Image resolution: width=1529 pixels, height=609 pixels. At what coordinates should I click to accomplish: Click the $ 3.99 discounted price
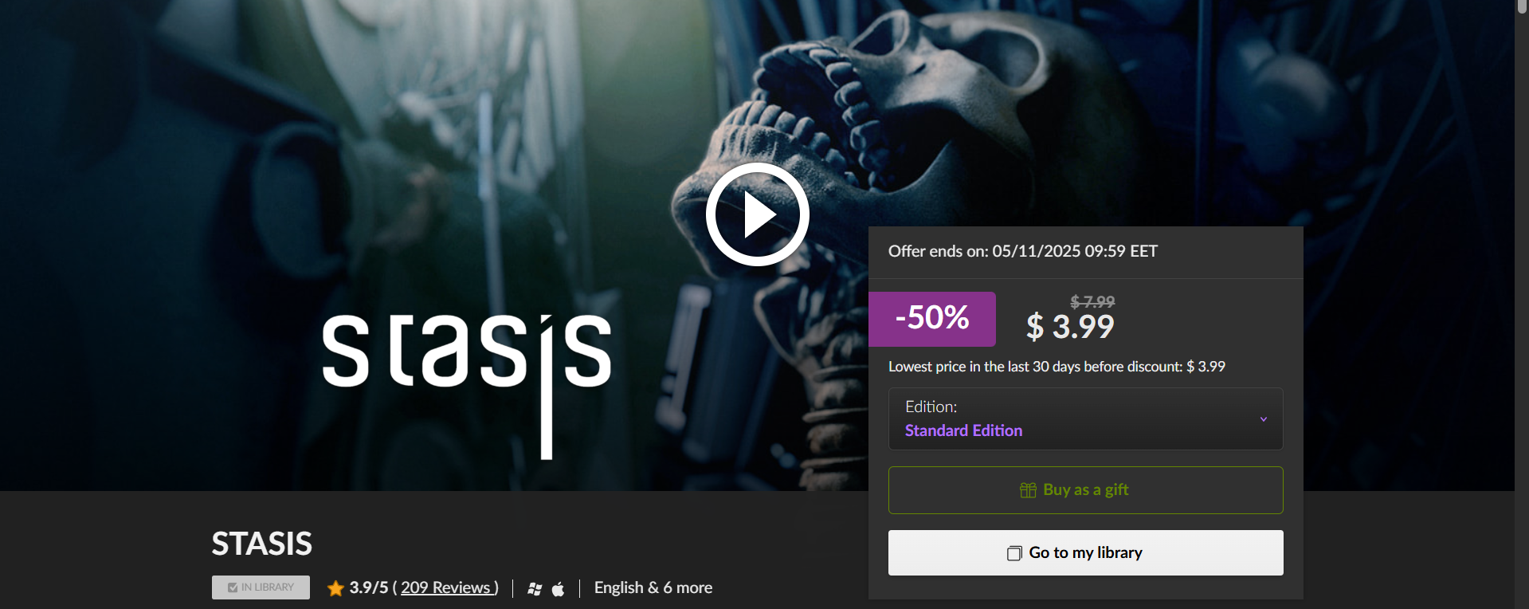(1070, 327)
